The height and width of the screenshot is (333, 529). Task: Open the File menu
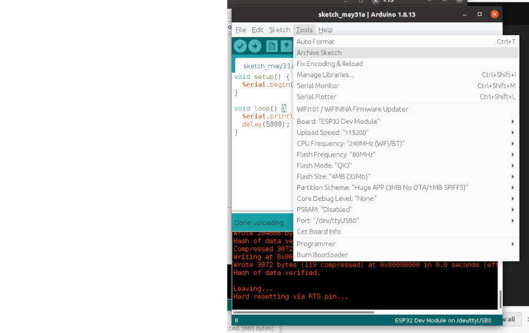[x=241, y=29]
